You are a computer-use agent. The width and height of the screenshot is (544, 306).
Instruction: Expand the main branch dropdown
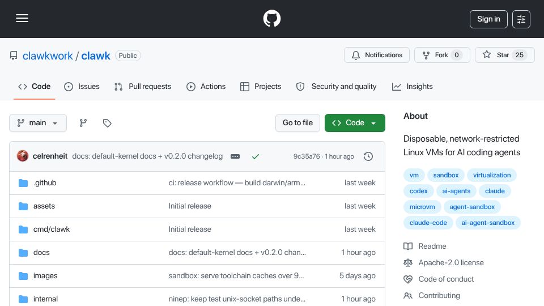(38, 123)
